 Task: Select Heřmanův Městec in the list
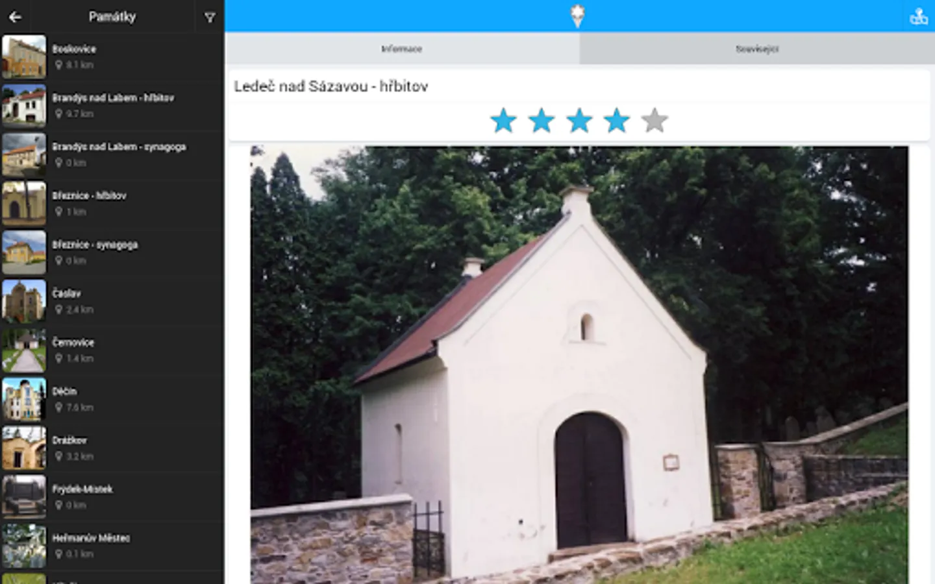pos(112,546)
